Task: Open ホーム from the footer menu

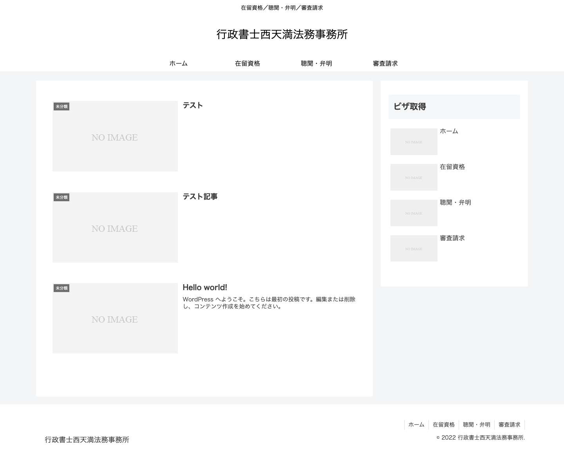Action: tap(416, 424)
